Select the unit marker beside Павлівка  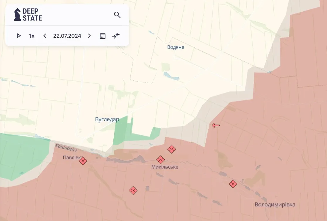(83, 161)
